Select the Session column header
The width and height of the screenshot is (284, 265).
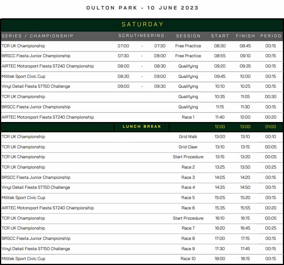click(188, 36)
